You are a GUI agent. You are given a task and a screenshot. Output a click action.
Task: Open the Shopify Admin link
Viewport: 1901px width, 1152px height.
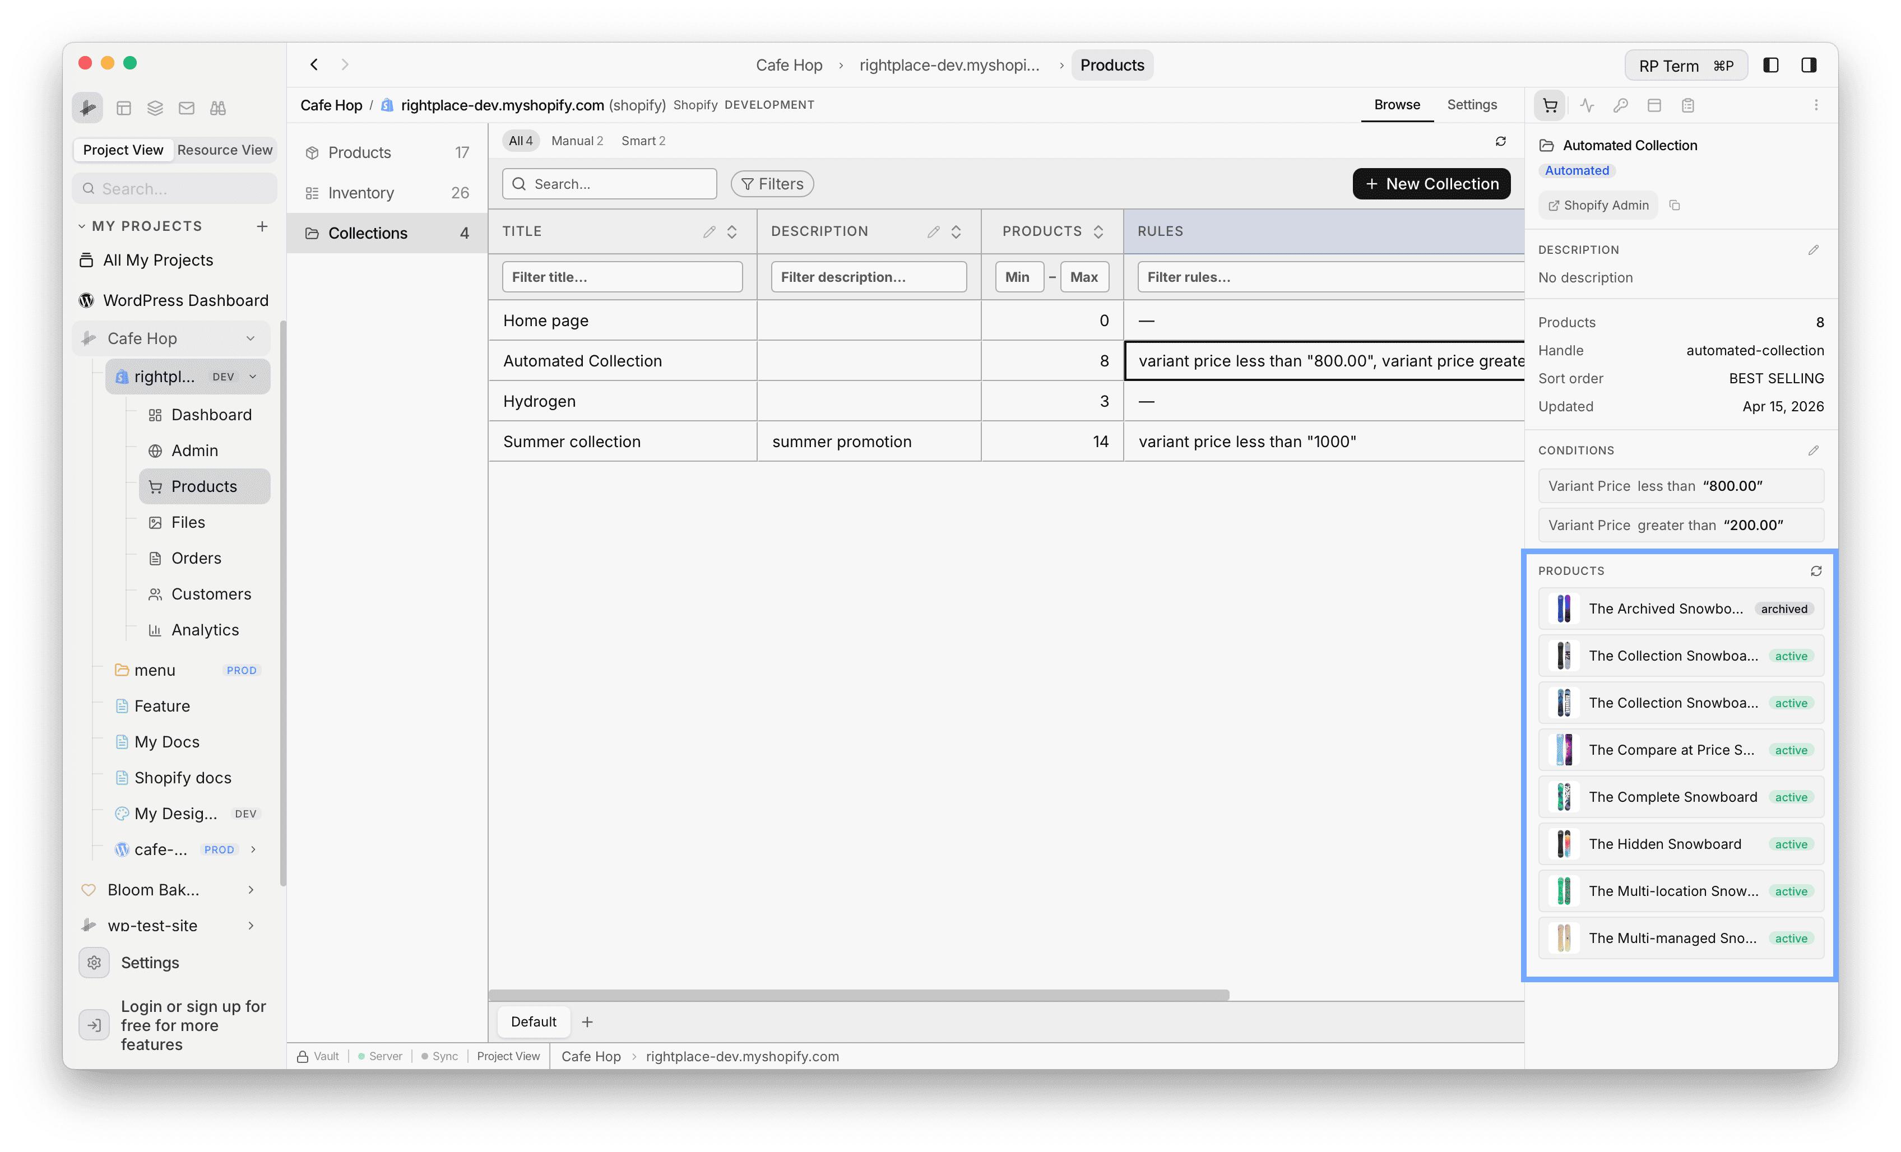click(x=1597, y=205)
